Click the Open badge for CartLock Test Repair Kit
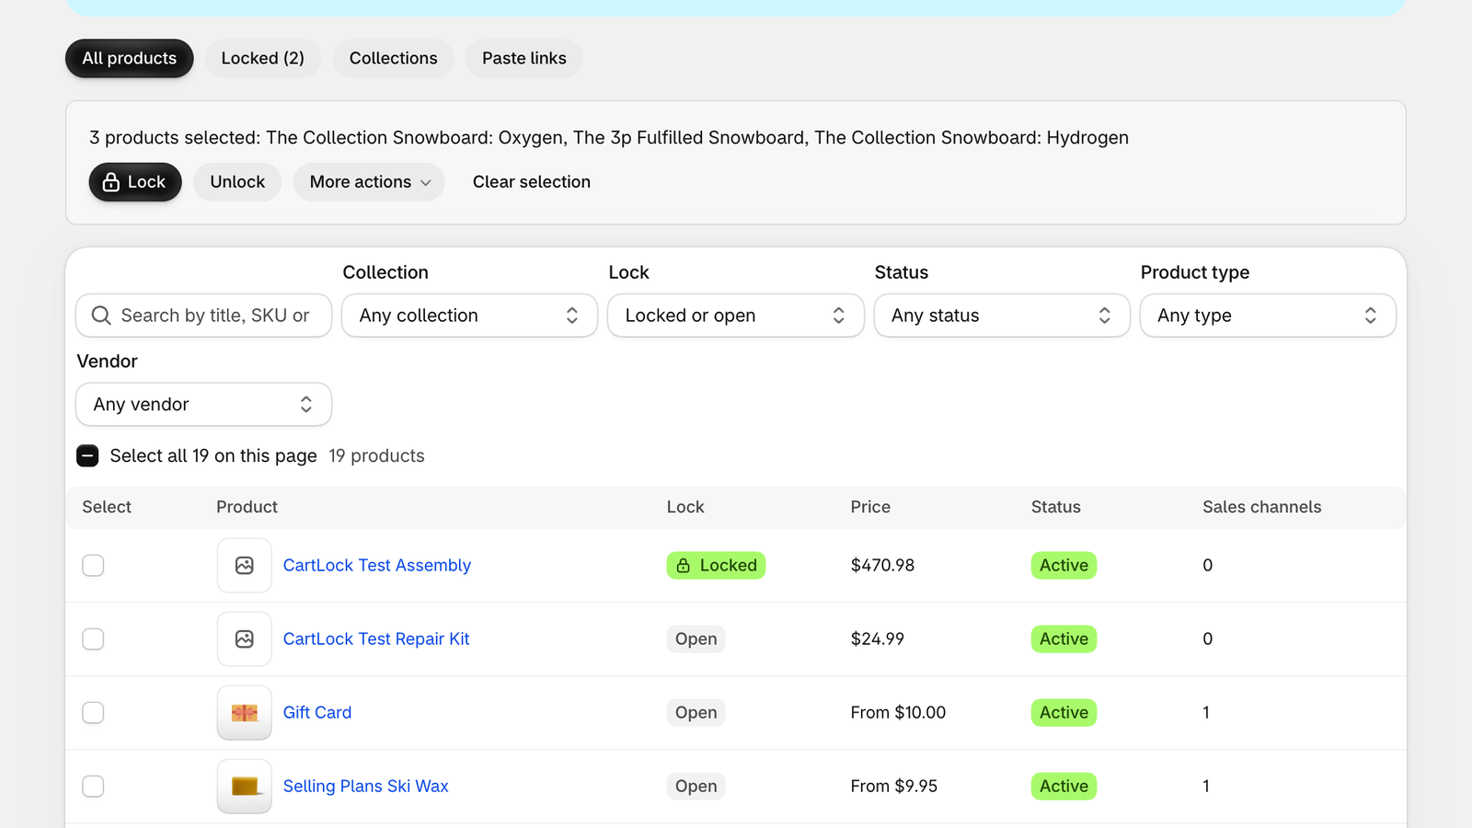This screenshot has width=1472, height=828. click(x=696, y=639)
